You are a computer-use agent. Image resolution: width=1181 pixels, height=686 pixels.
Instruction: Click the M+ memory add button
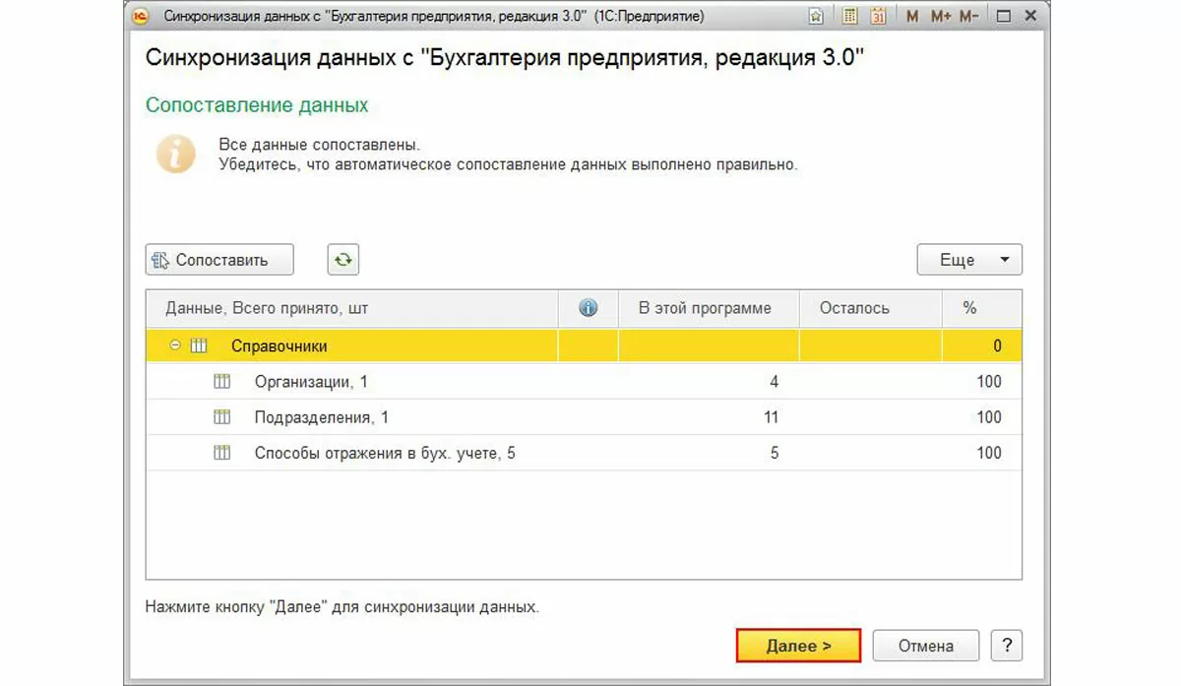point(939,16)
